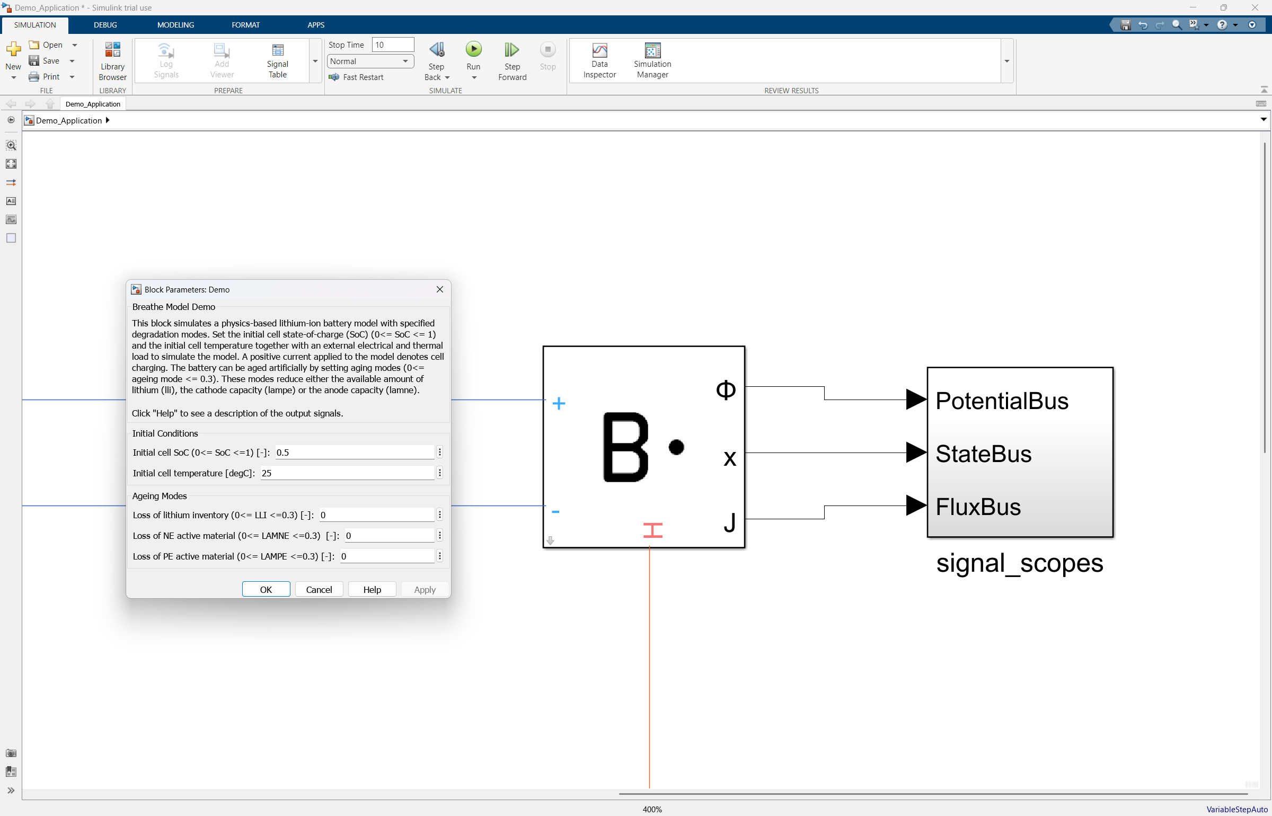1272x816 pixels.
Task: Open the Signal Table tool
Action: tap(278, 60)
